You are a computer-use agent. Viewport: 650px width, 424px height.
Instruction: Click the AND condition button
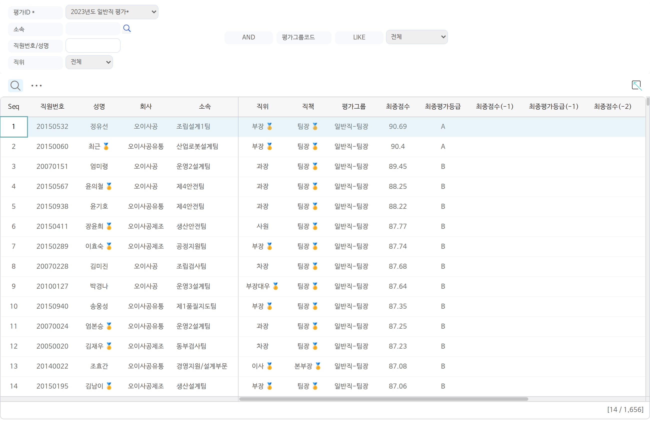coord(248,37)
